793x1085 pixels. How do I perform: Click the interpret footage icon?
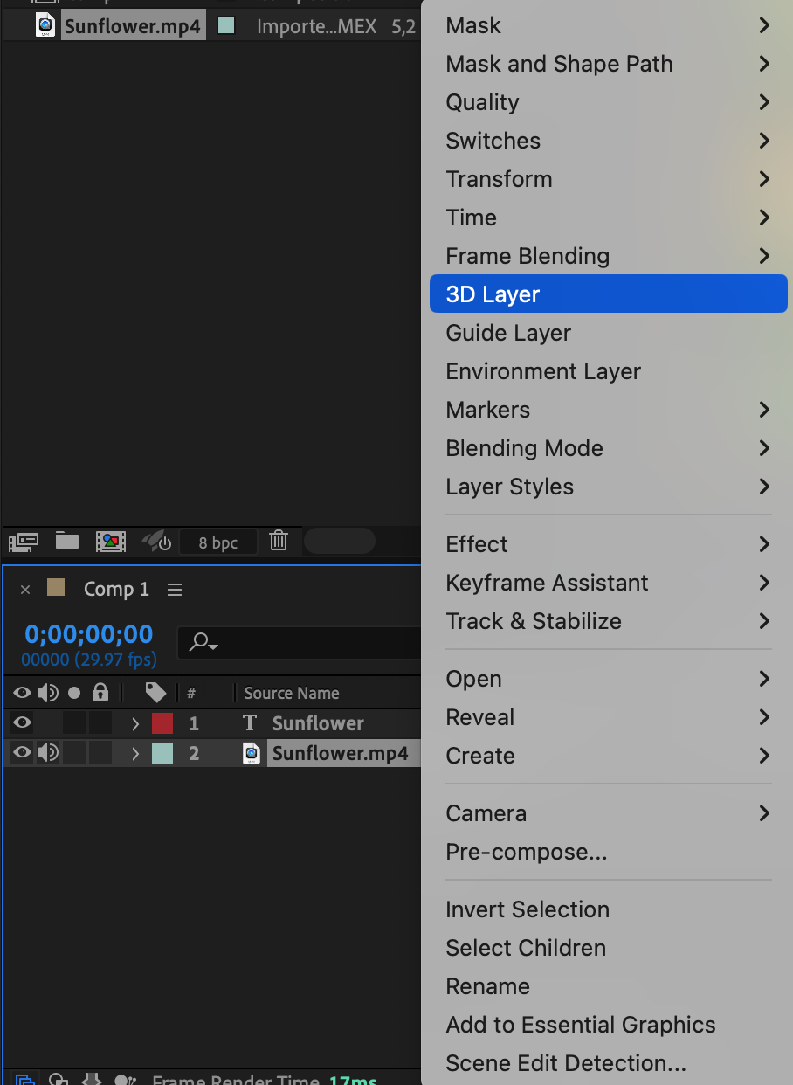coord(24,542)
